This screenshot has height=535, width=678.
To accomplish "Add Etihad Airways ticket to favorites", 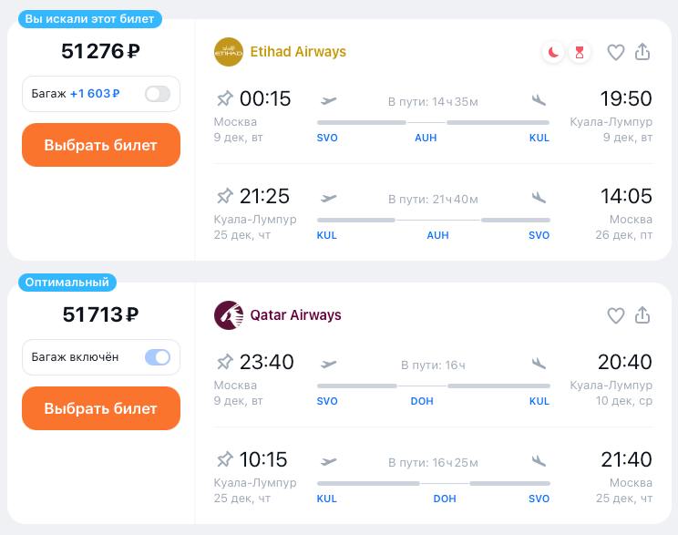I will click(x=616, y=52).
